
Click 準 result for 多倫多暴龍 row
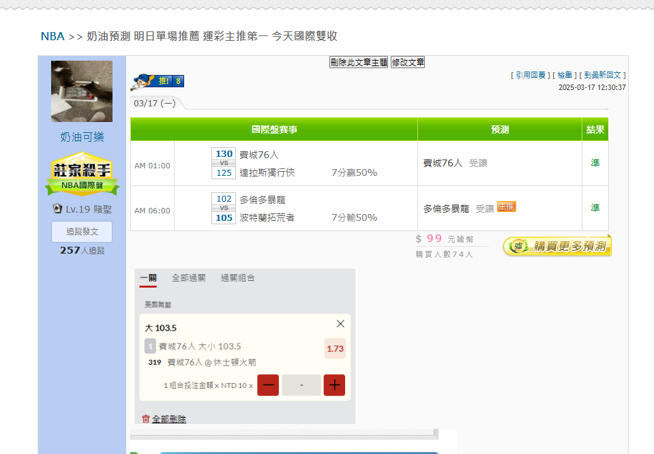coord(595,208)
